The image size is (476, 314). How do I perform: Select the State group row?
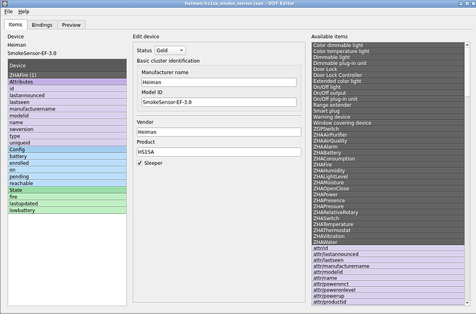point(67,190)
